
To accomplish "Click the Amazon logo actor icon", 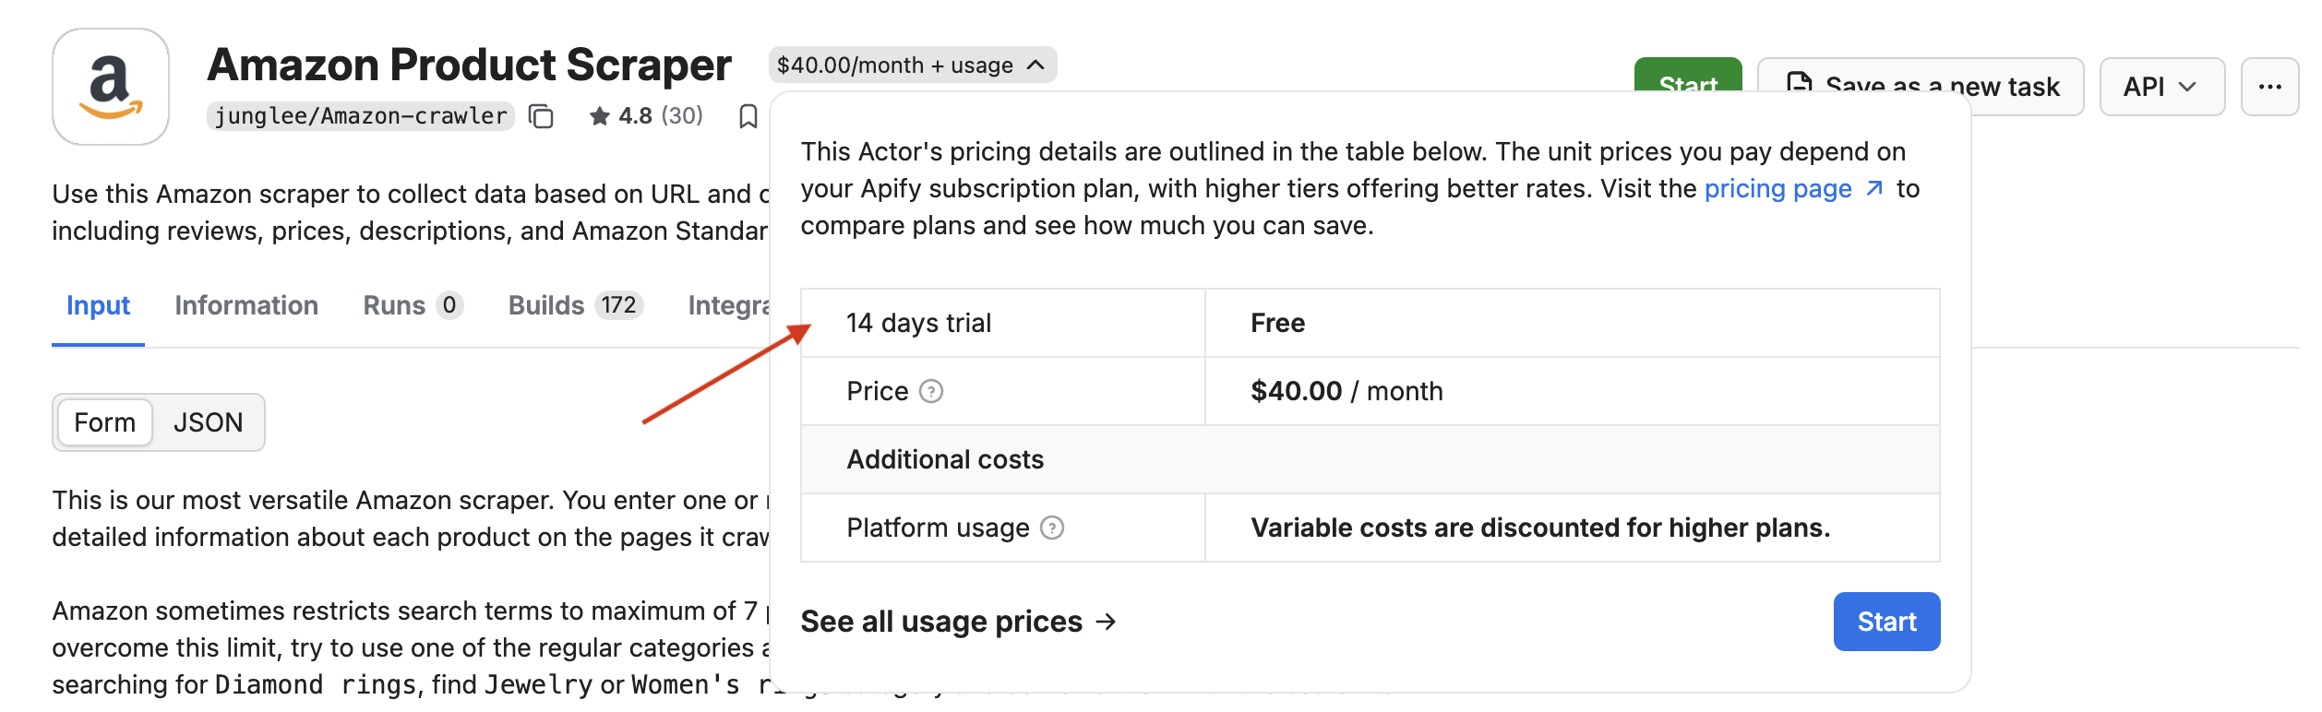I will pyautogui.click(x=111, y=87).
